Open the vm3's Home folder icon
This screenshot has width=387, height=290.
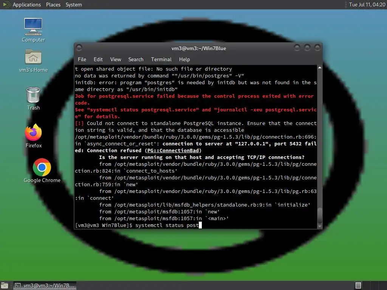[x=33, y=61]
